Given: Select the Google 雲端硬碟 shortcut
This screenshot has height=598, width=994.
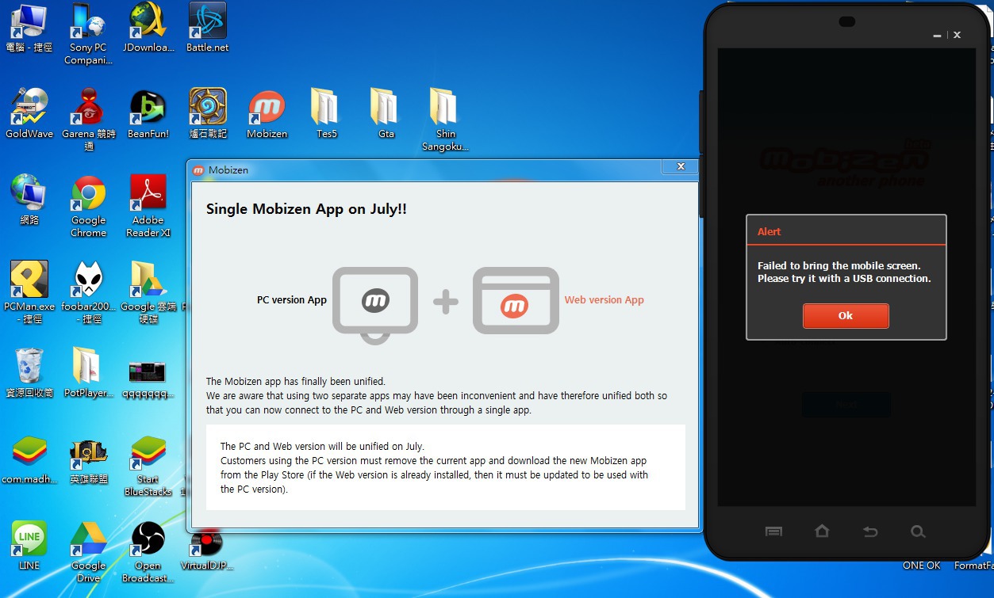Looking at the screenshot, I should click(x=148, y=292).
